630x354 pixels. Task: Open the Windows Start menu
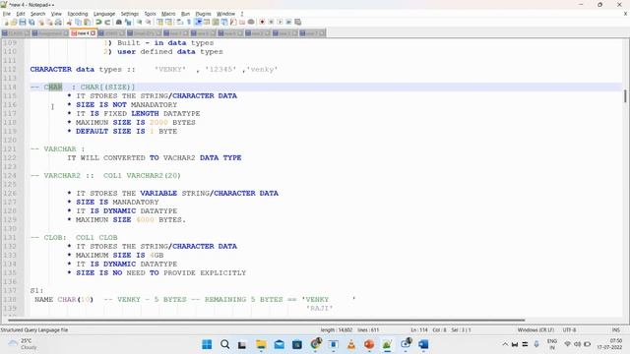click(x=207, y=344)
